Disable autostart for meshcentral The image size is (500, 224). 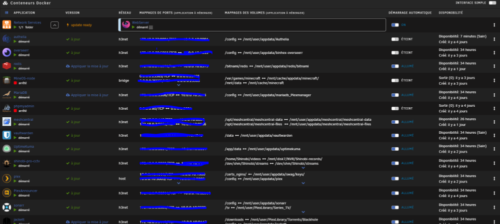(x=395, y=122)
